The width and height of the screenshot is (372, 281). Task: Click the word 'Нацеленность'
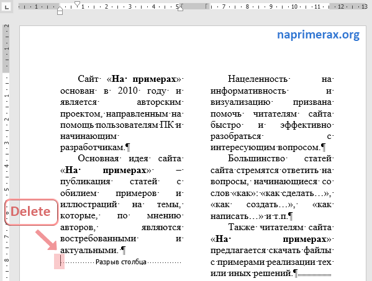tap(258, 79)
